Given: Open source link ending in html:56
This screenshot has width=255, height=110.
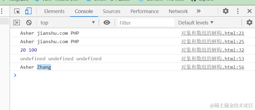Looking at the screenshot, I should click(213, 67).
